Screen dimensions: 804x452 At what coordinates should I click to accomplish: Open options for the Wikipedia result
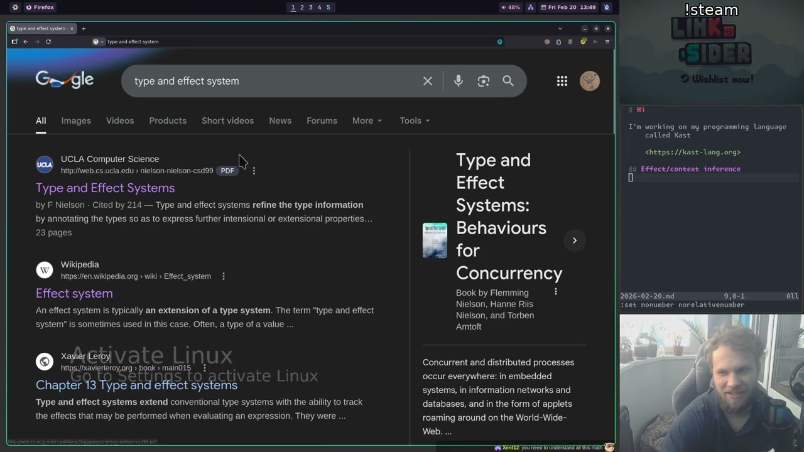pyautogui.click(x=223, y=276)
